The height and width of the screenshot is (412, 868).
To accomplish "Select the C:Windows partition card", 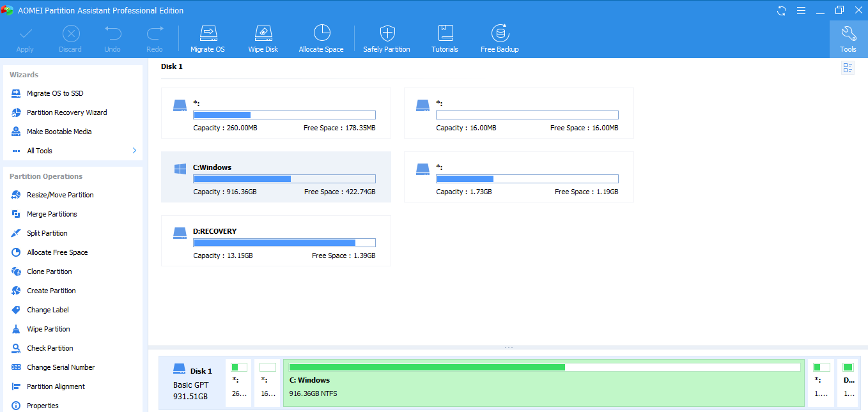I will pos(275,177).
